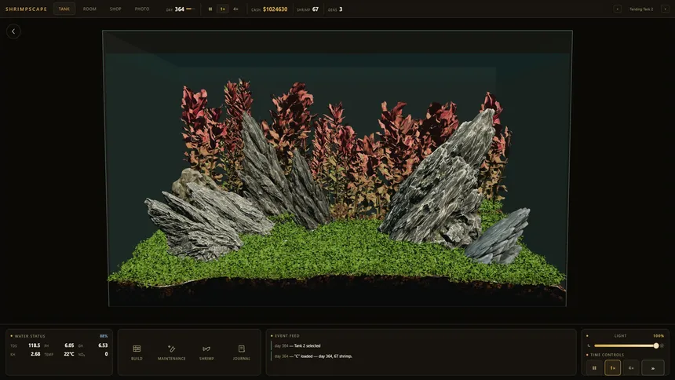Switch to the Room tab
675x380 pixels.
point(89,9)
